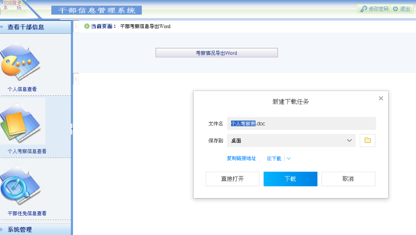The width and height of the screenshot is (416, 235).
Task: Click the 个人信息查看 label
Action: pos(22,89)
